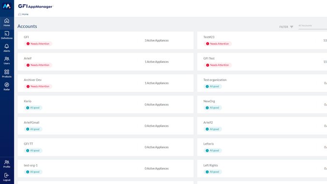The height and width of the screenshot is (184, 327).
Task: Click All good badge under NewOrg
Action: (x=212, y=108)
